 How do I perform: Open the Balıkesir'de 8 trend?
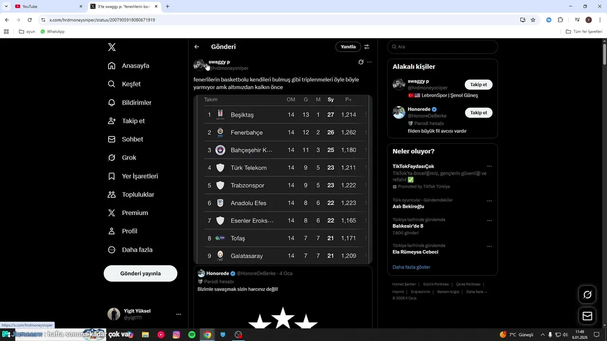point(408,226)
